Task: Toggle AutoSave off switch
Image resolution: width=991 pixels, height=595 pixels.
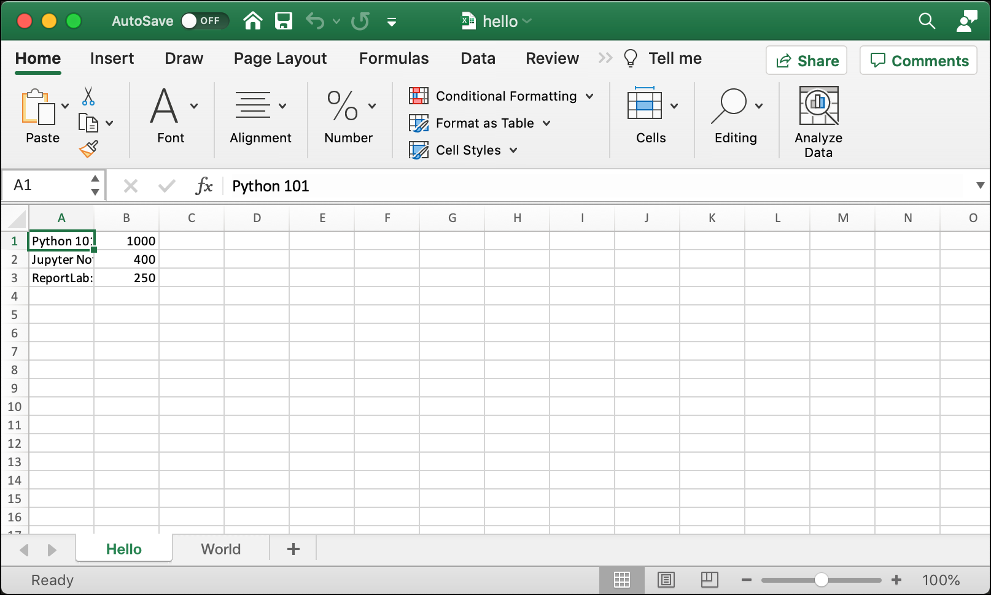Action: click(204, 20)
